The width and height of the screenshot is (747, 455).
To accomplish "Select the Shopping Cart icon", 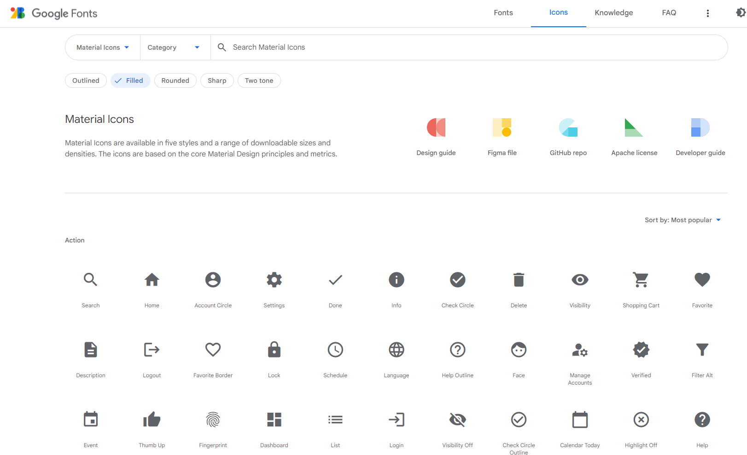I will 641,280.
